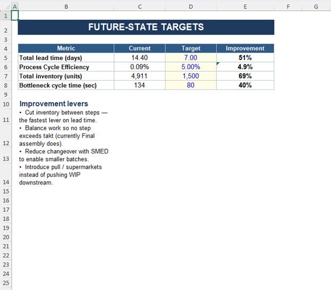The image size is (331, 290).
Task: Click the improvement value 51%
Action: 245,58
